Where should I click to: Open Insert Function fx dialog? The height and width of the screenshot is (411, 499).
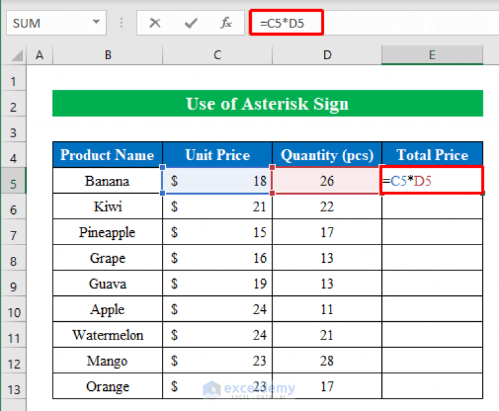pyautogui.click(x=226, y=23)
